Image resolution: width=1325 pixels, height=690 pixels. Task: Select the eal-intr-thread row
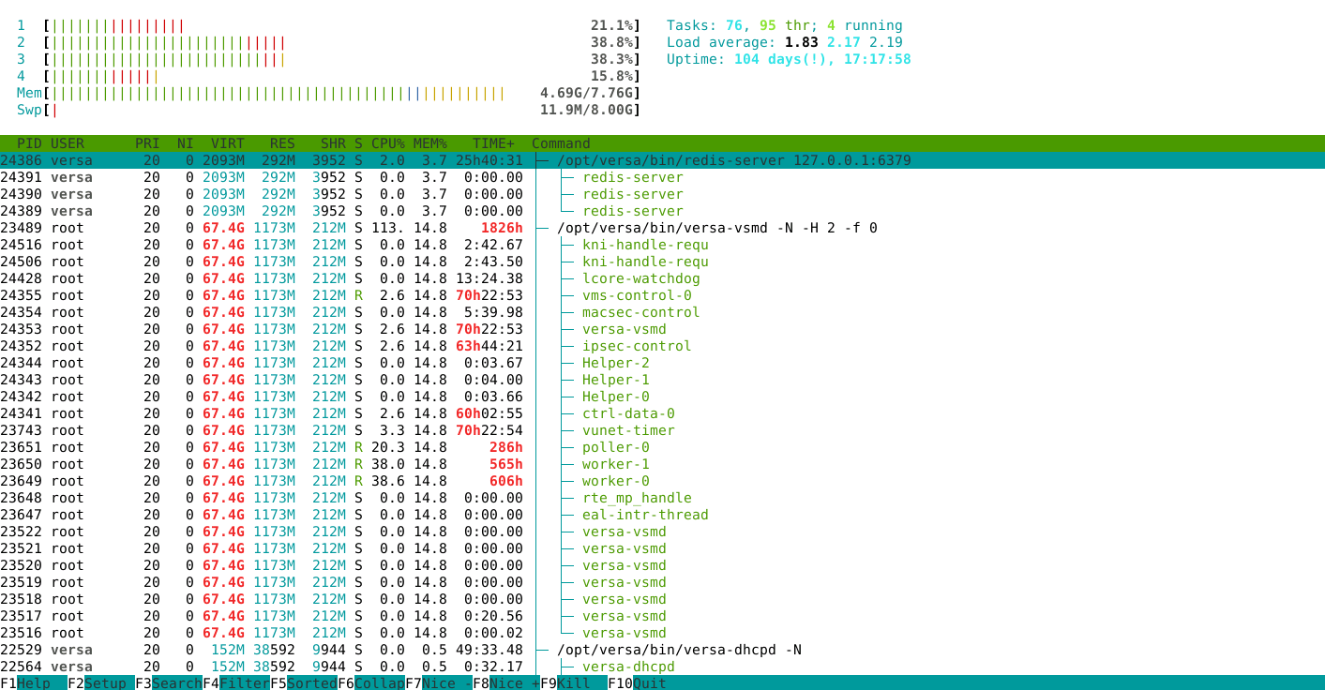coord(662,515)
